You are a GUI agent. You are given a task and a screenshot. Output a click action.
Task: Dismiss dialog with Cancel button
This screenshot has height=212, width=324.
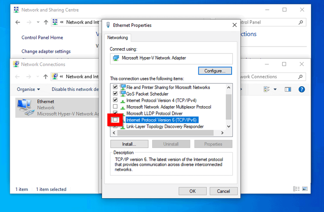[224, 191]
